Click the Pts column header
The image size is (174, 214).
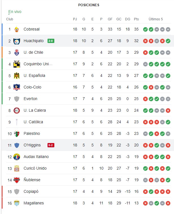(x=136, y=19)
